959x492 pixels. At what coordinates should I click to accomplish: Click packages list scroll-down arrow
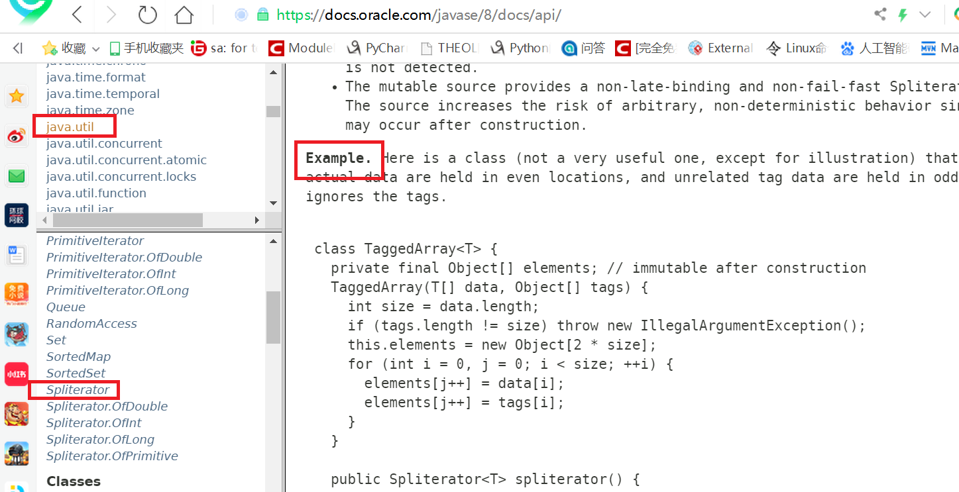point(273,203)
